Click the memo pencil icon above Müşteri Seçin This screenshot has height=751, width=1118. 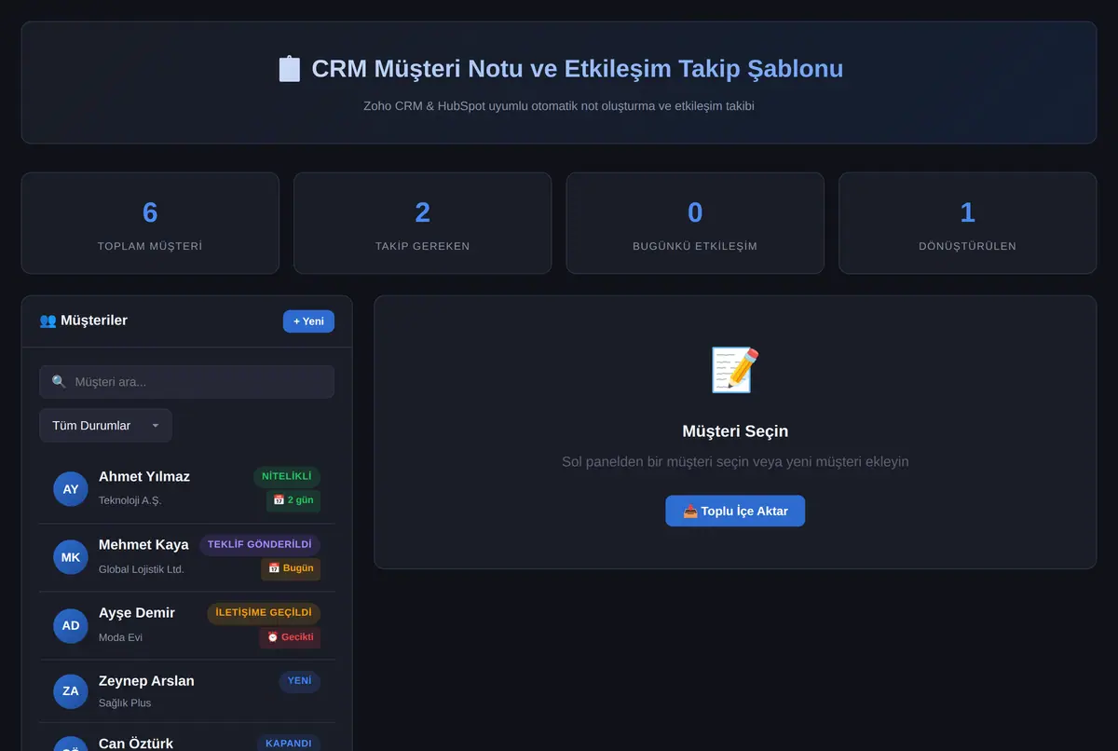click(735, 370)
